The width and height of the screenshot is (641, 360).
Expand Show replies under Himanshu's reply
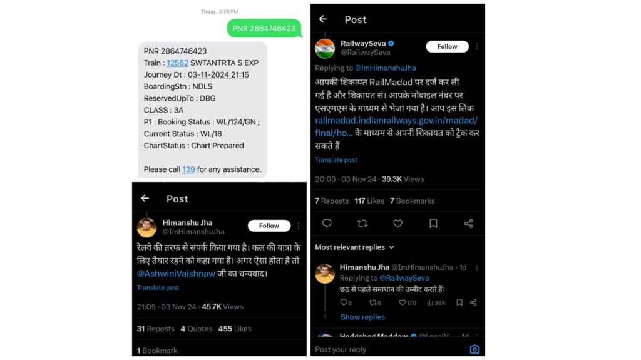(362, 317)
